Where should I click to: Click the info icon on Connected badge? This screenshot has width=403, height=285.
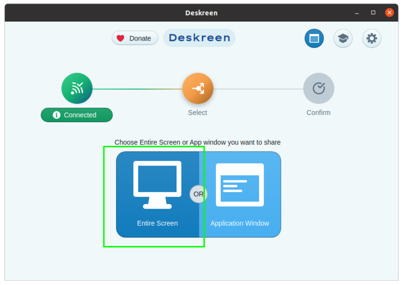pos(56,115)
